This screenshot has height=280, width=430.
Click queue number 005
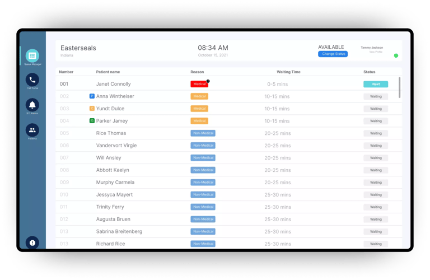click(64, 133)
